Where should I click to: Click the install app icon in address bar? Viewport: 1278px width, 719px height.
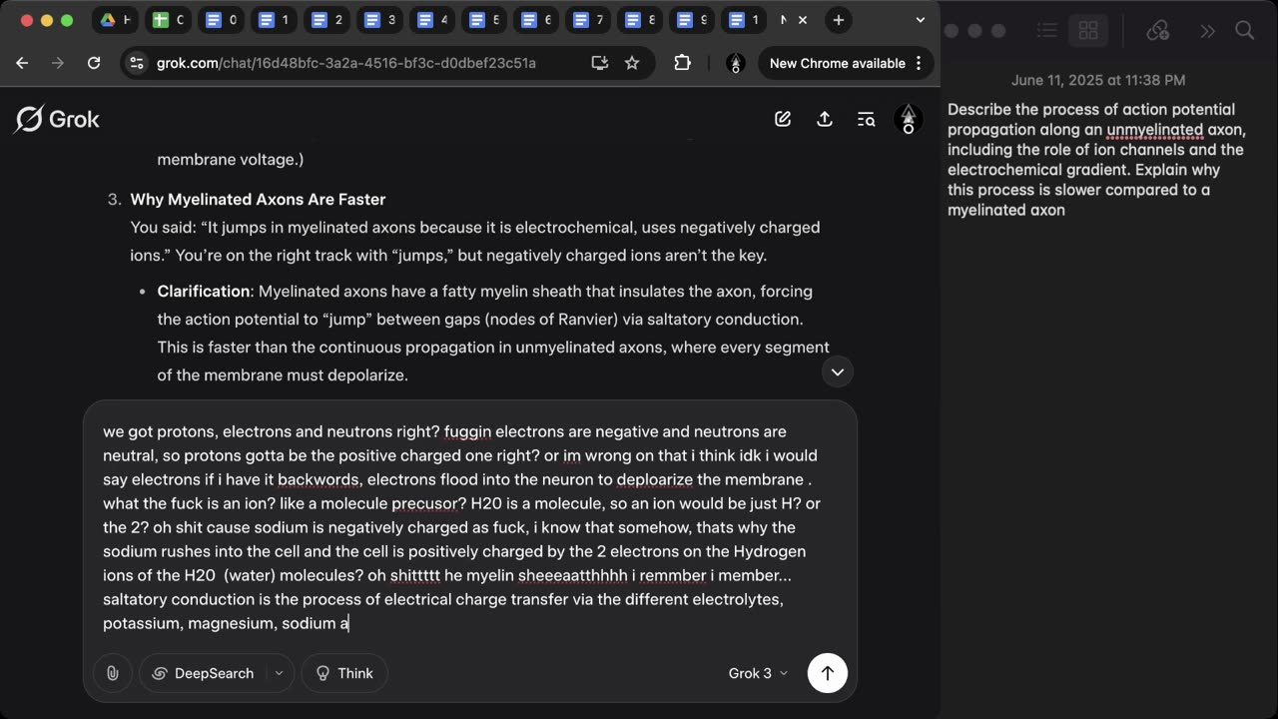click(600, 63)
